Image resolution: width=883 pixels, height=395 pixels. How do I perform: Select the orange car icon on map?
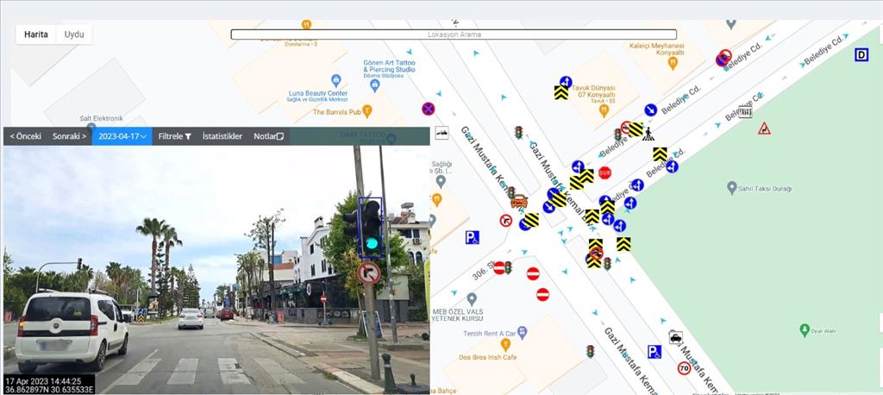519,202
